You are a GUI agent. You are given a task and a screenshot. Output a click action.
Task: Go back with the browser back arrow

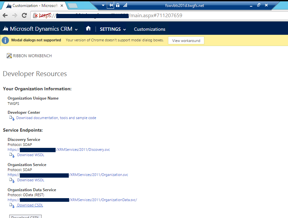coord(5,16)
